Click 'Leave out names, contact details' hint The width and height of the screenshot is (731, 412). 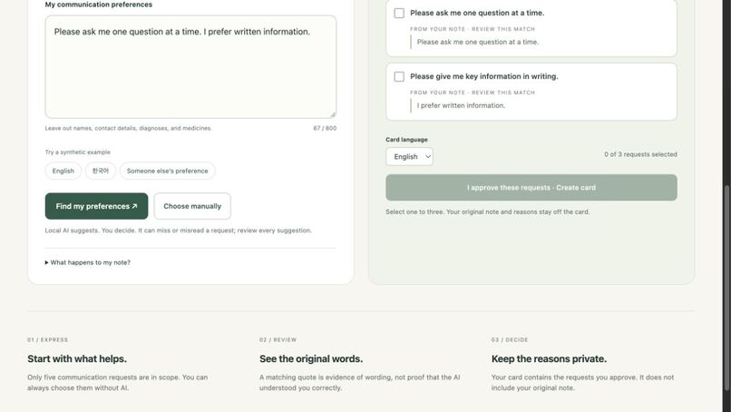pyautogui.click(x=128, y=128)
